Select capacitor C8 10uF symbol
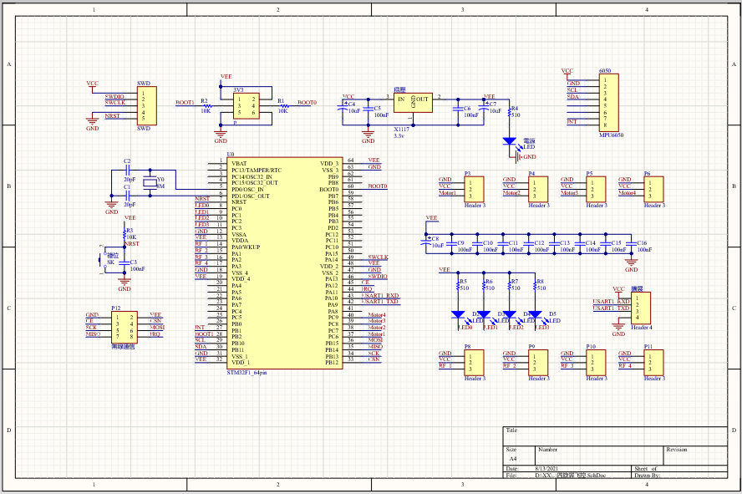 [x=426, y=242]
